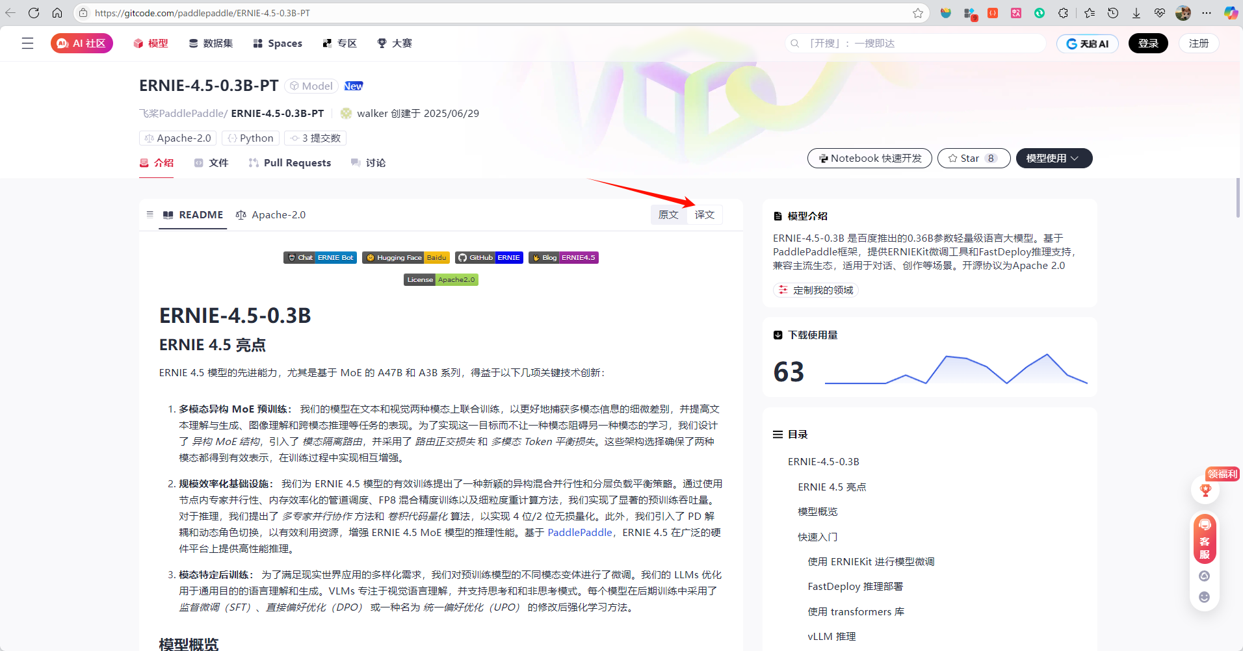Image resolution: width=1243 pixels, height=651 pixels.
Task: Jump to FastDeploy 推理部署 entry
Action: (855, 587)
